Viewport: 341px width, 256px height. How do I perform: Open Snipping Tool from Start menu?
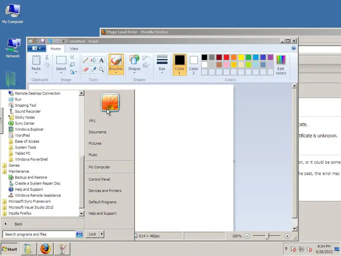[x=25, y=105]
